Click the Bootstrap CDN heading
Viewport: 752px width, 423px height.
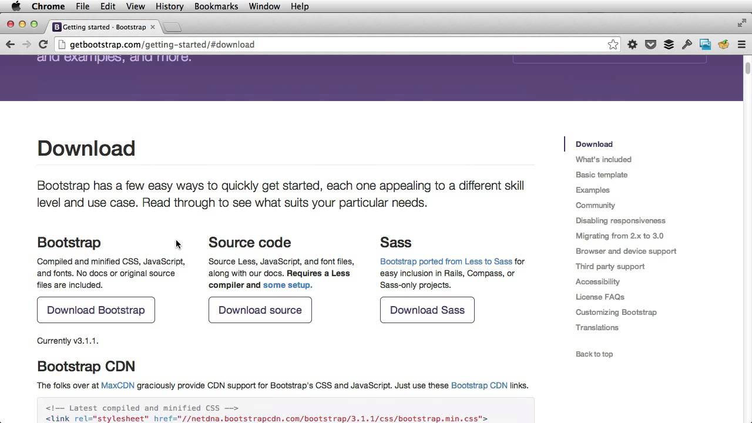coord(86,366)
